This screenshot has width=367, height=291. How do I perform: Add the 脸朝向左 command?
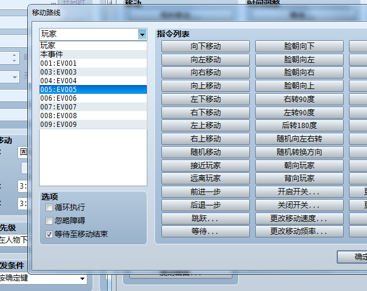(x=299, y=59)
